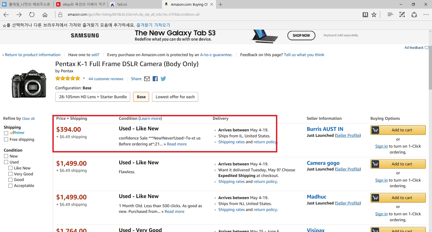Check the Acceptable condition checkbox

(10, 186)
